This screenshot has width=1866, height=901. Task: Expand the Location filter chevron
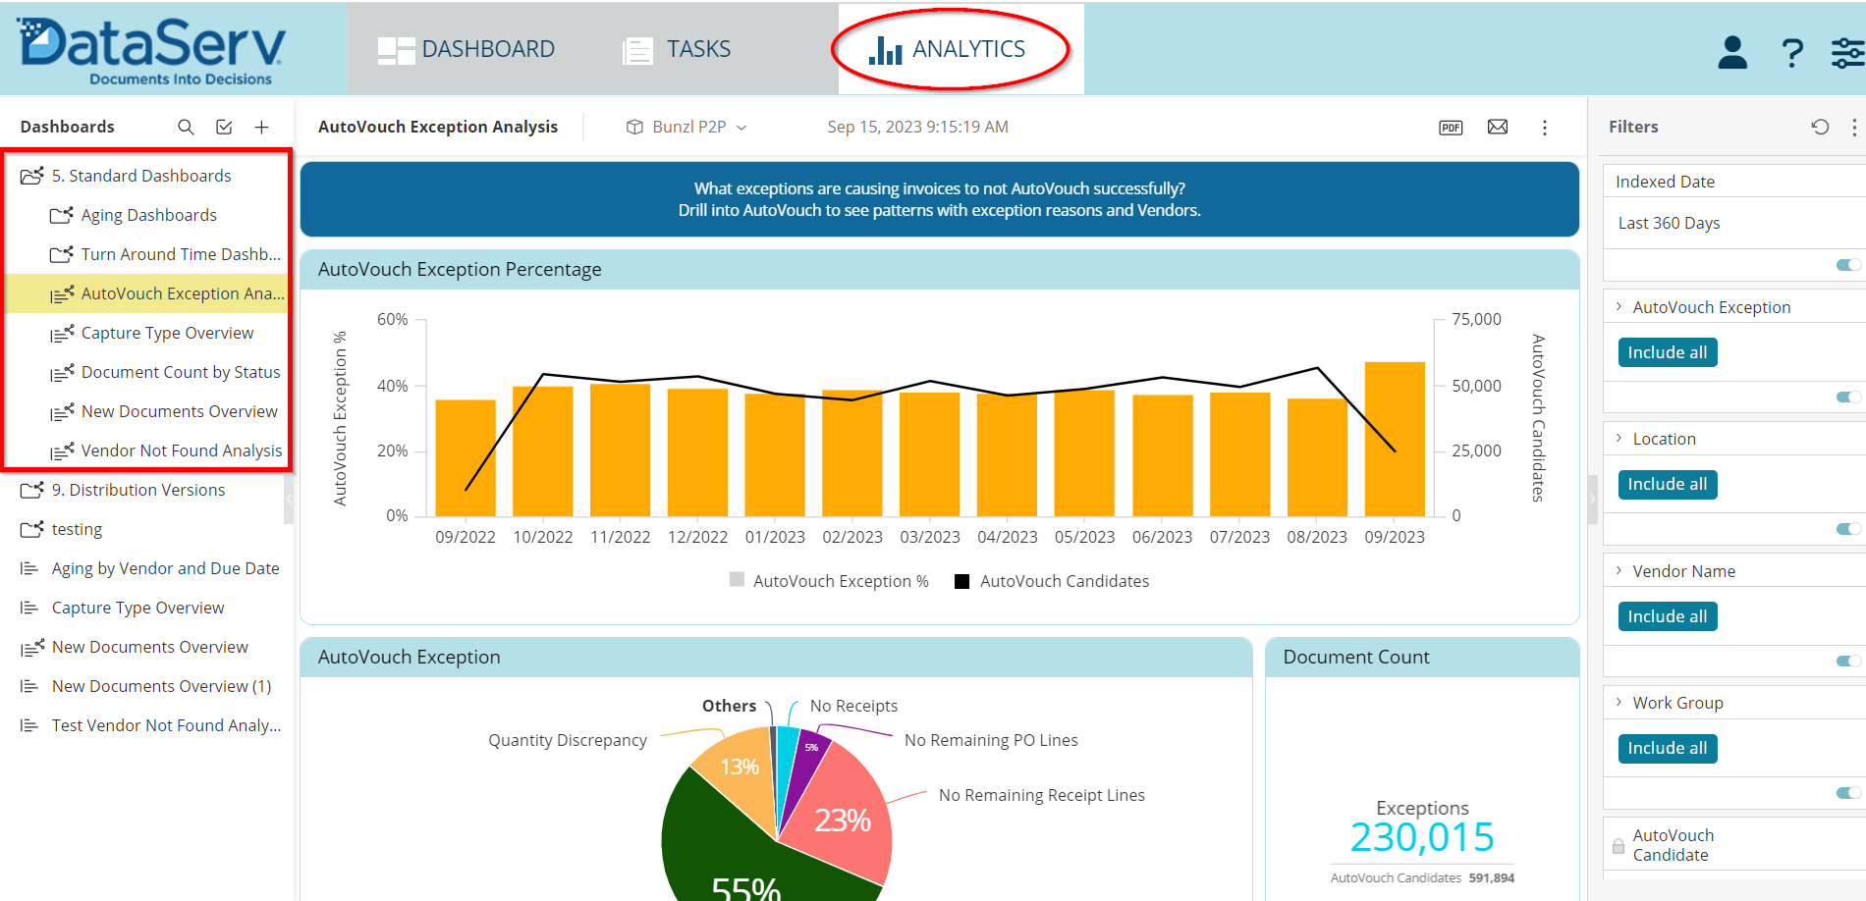[1619, 438]
